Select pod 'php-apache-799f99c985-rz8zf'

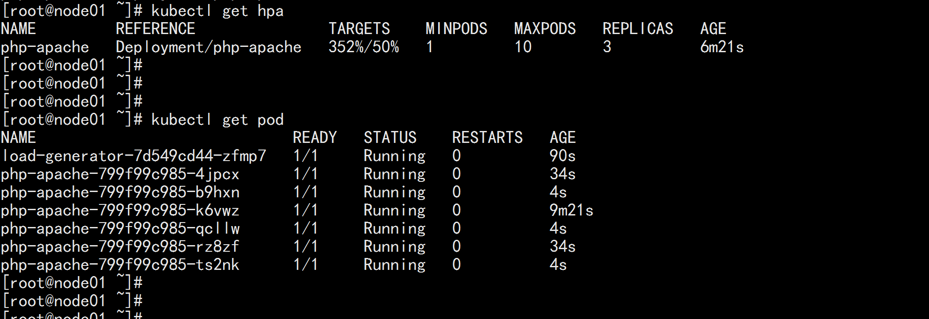(120, 246)
